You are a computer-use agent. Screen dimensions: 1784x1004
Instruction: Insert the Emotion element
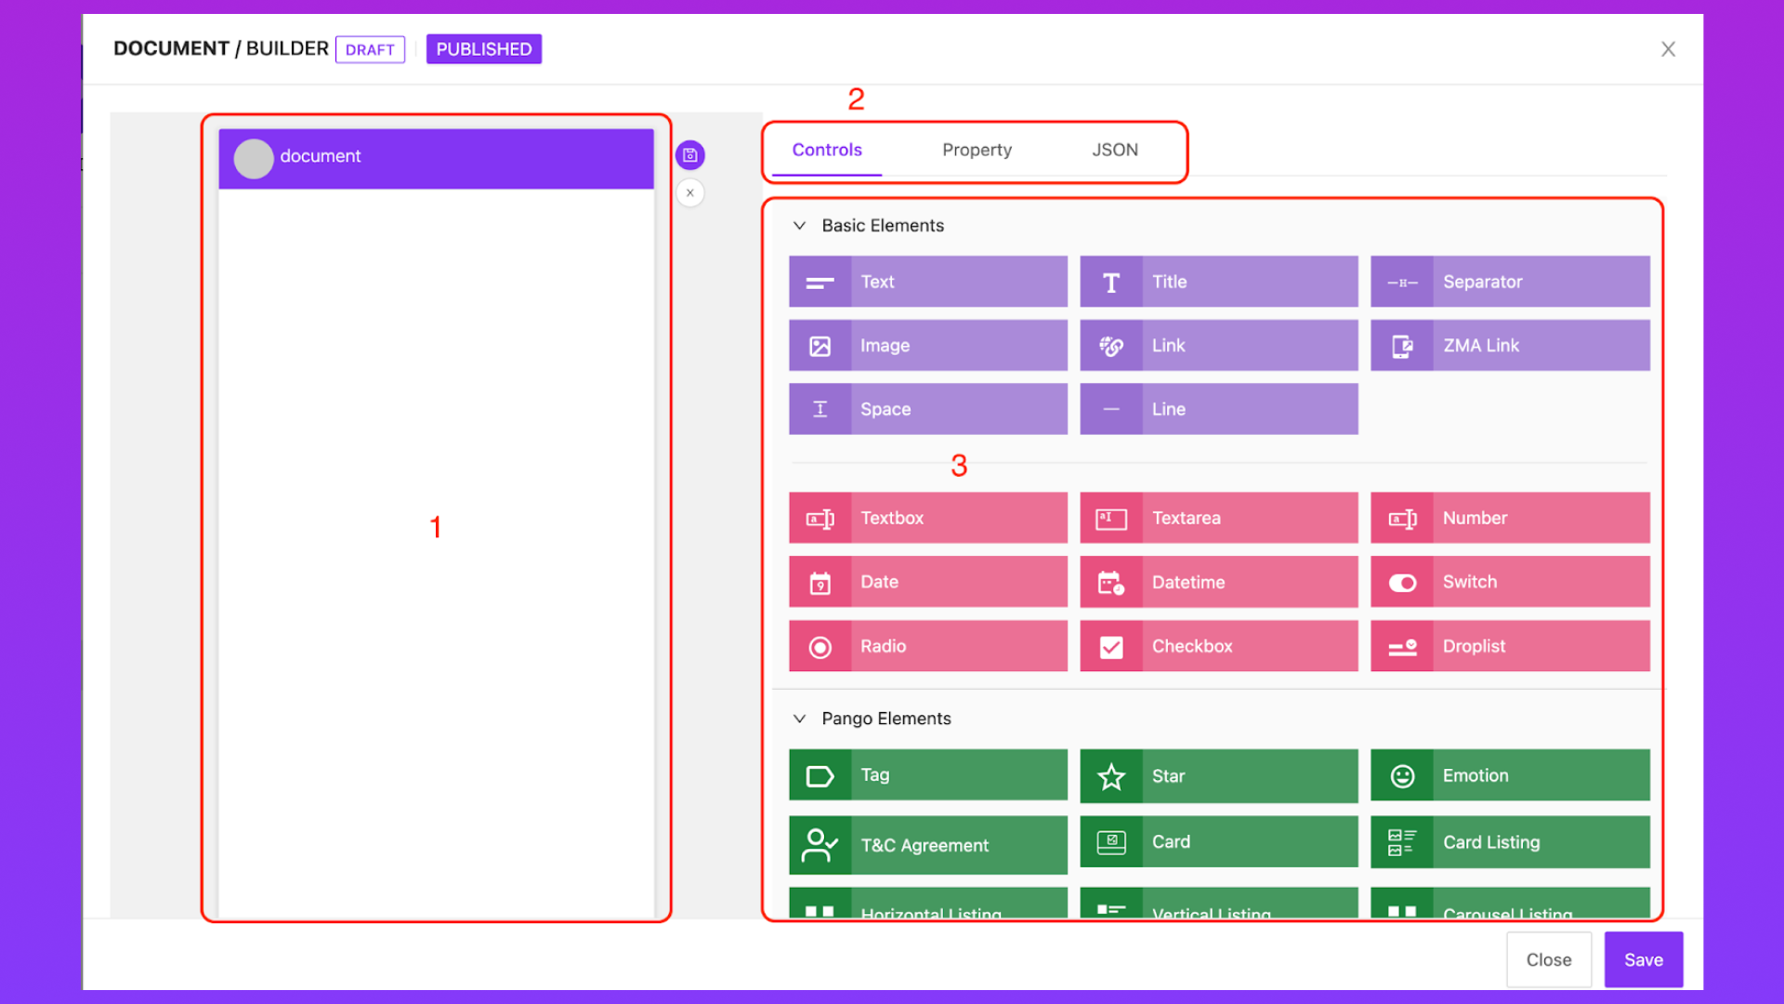click(x=1509, y=775)
